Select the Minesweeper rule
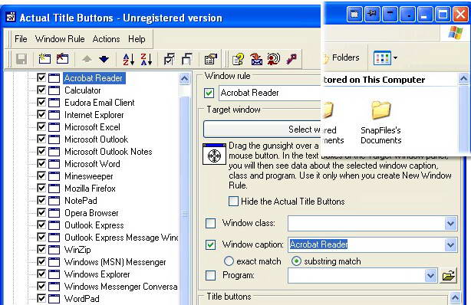The image size is (471, 305). click(x=89, y=176)
